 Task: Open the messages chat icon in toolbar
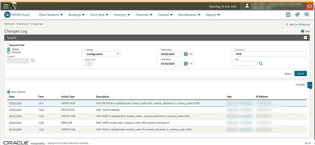click(x=306, y=15)
